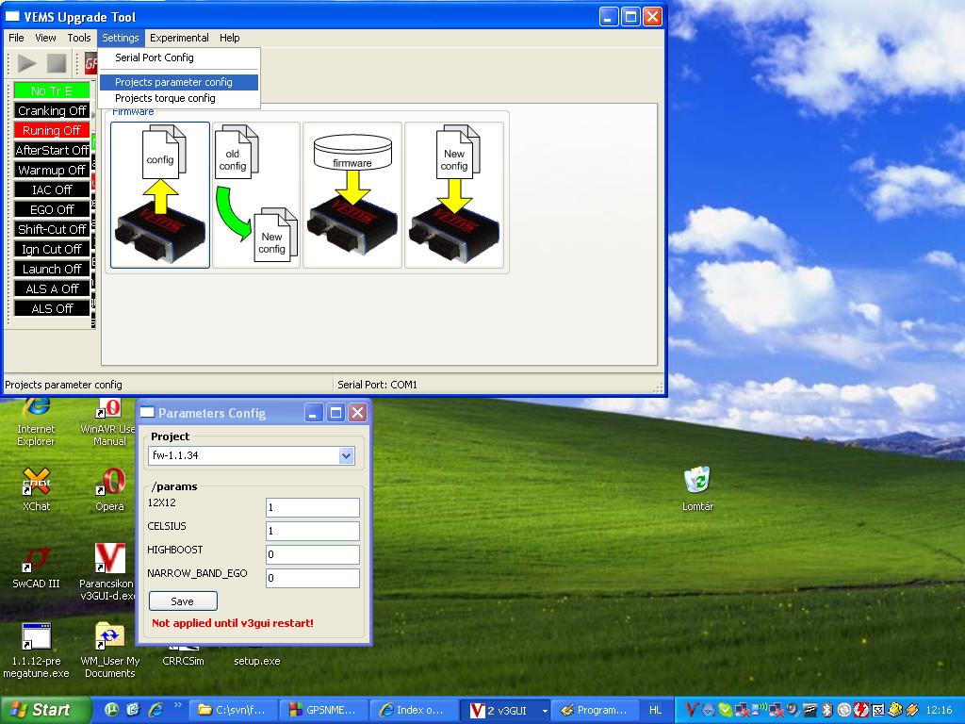965x724 pixels.
Task: Expand the quick launch overflow chevron
Action: [178, 705]
